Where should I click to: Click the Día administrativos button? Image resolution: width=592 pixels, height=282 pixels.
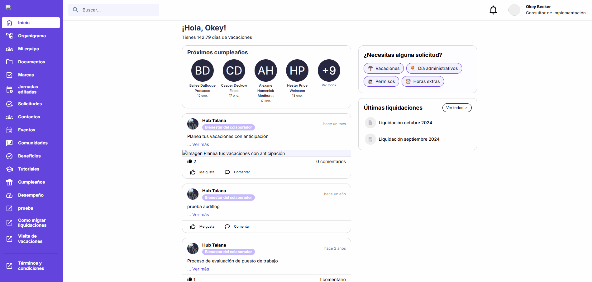tap(434, 68)
